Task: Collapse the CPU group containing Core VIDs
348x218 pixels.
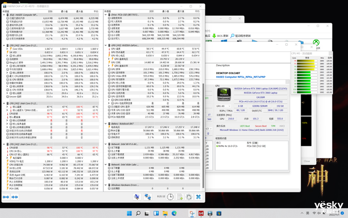Action: coord(4,45)
